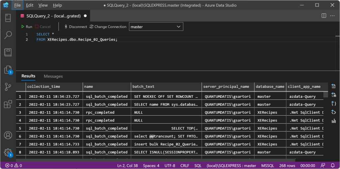The image size is (340, 169).
Task: Open the File menu
Action: (x=17, y=5)
